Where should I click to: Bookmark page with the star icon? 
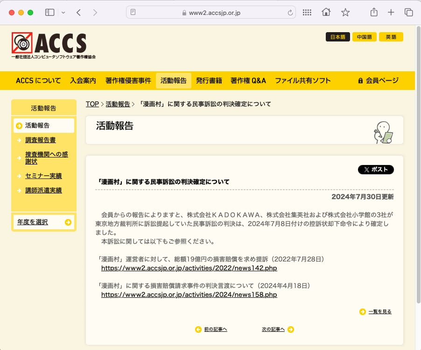coord(345,13)
